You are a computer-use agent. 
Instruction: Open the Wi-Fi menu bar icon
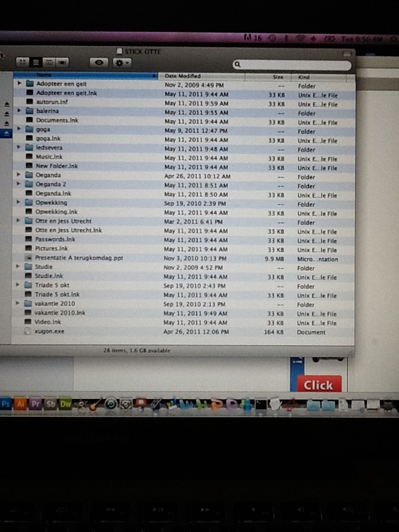coord(301,39)
